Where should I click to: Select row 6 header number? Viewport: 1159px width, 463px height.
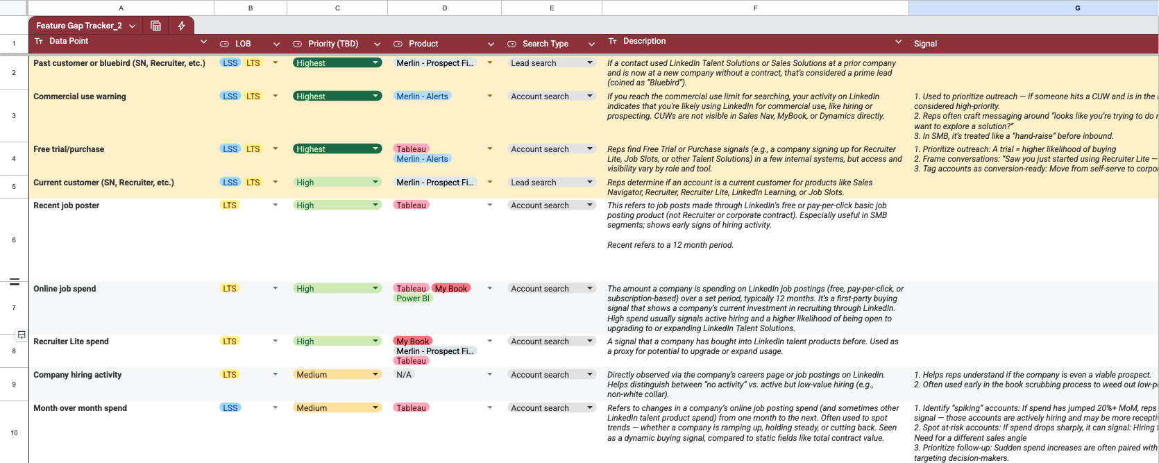pos(14,239)
